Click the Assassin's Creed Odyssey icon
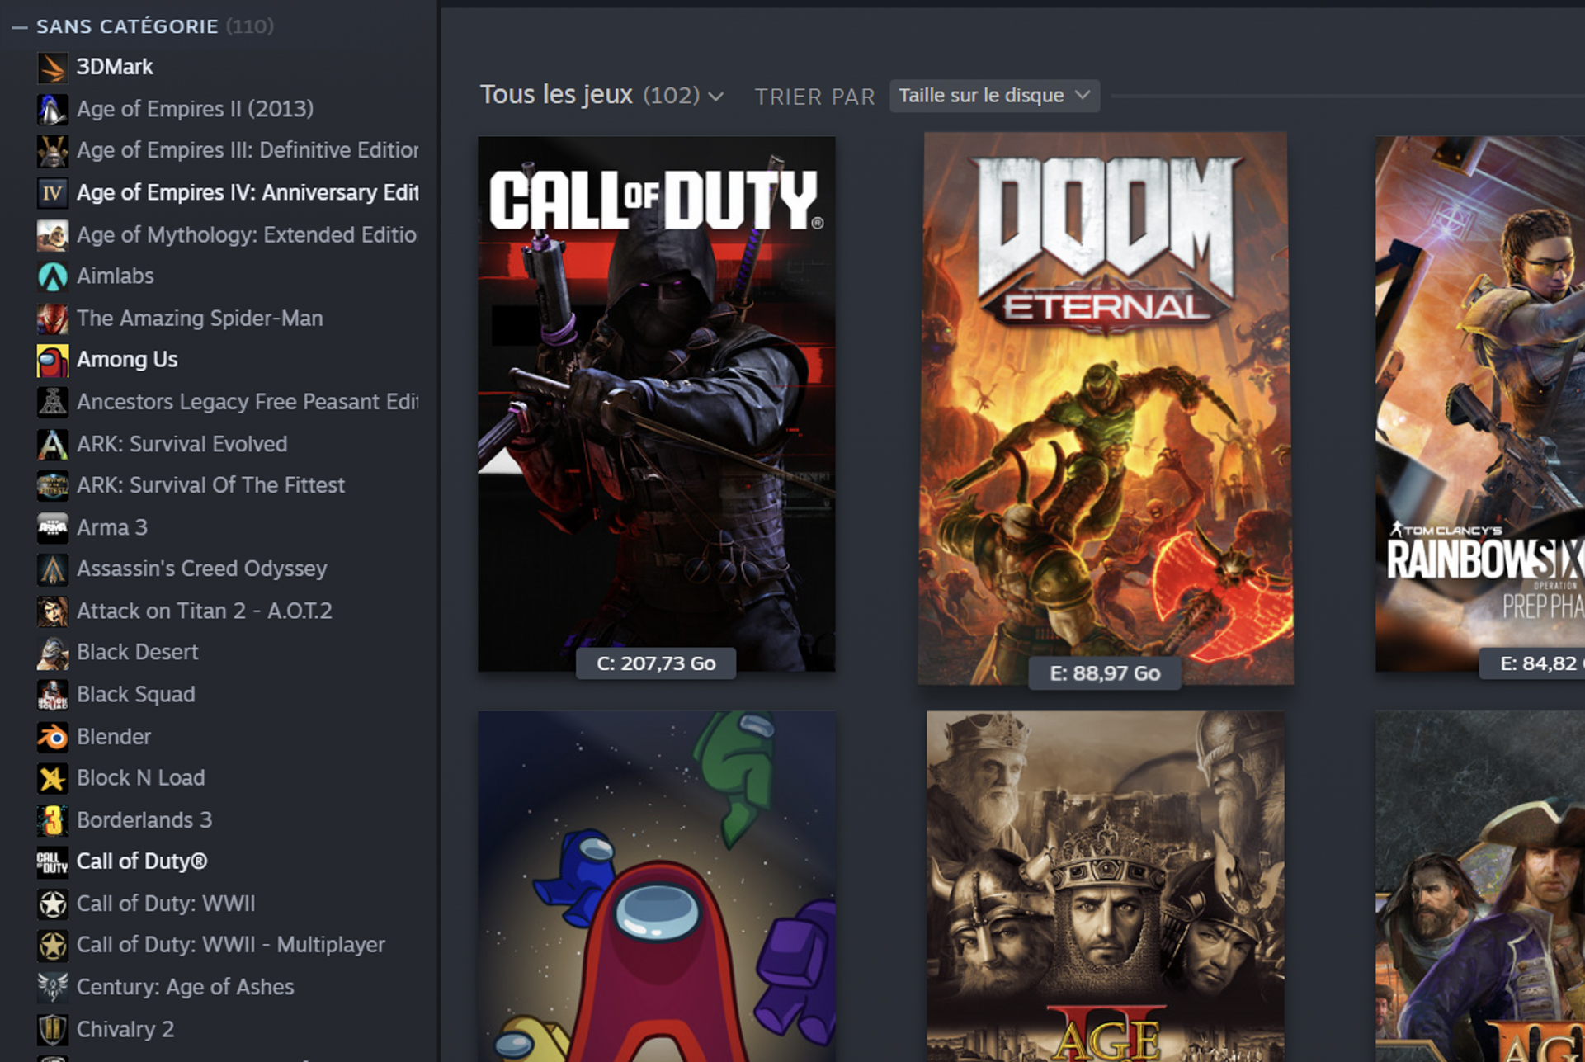Viewport: 1585px width, 1062px height. coord(52,569)
